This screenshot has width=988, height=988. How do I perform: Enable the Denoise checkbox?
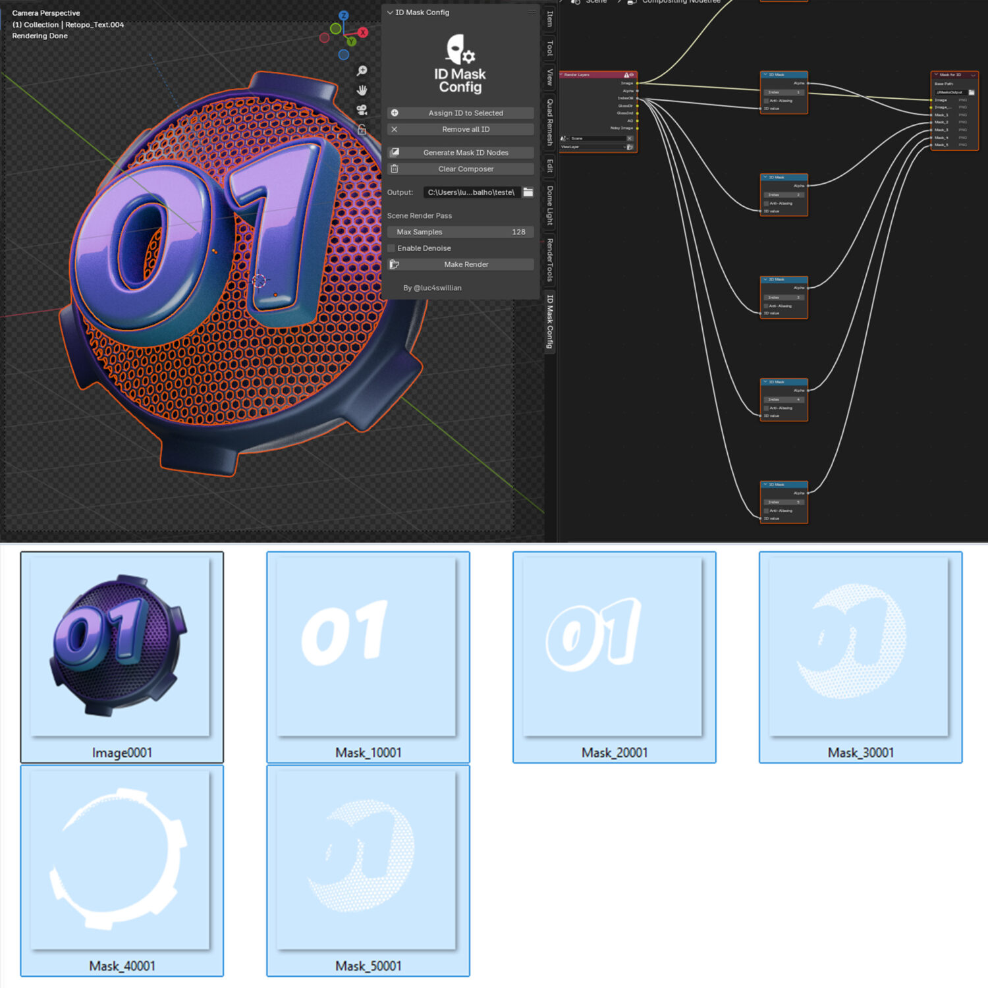click(x=391, y=248)
